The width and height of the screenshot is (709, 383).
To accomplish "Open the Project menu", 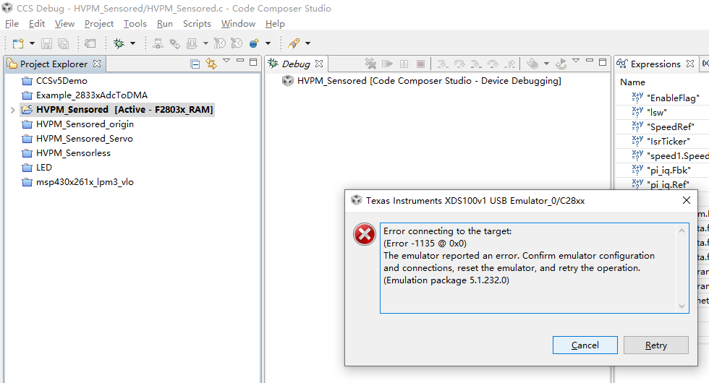I will [99, 23].
